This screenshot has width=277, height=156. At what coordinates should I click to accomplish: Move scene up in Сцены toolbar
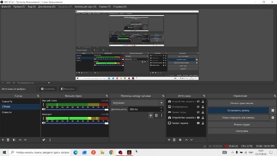(x=20, y=140)
